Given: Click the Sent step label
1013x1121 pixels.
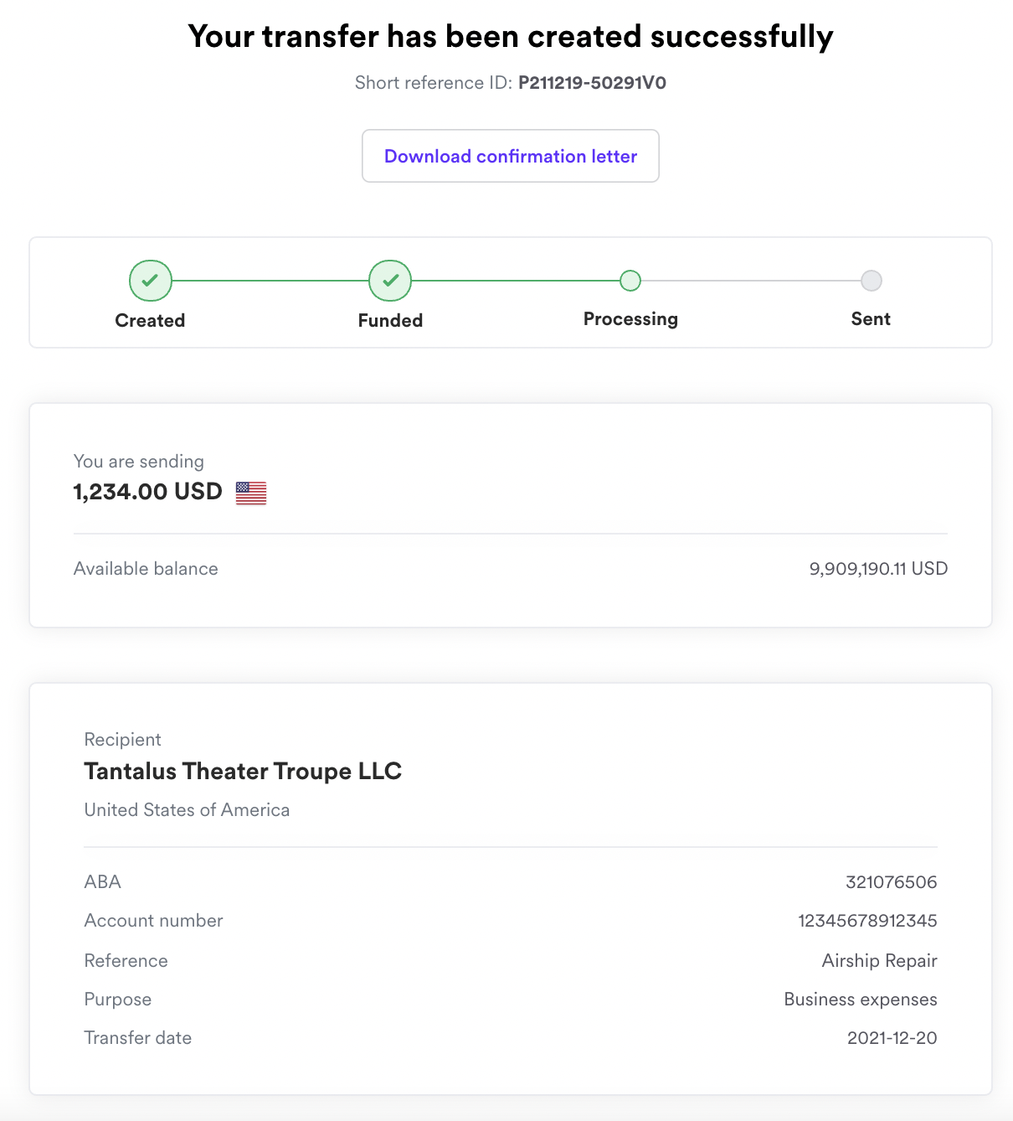Looking at the screenshot, I should pyautogui.click(x=871, y=319).
